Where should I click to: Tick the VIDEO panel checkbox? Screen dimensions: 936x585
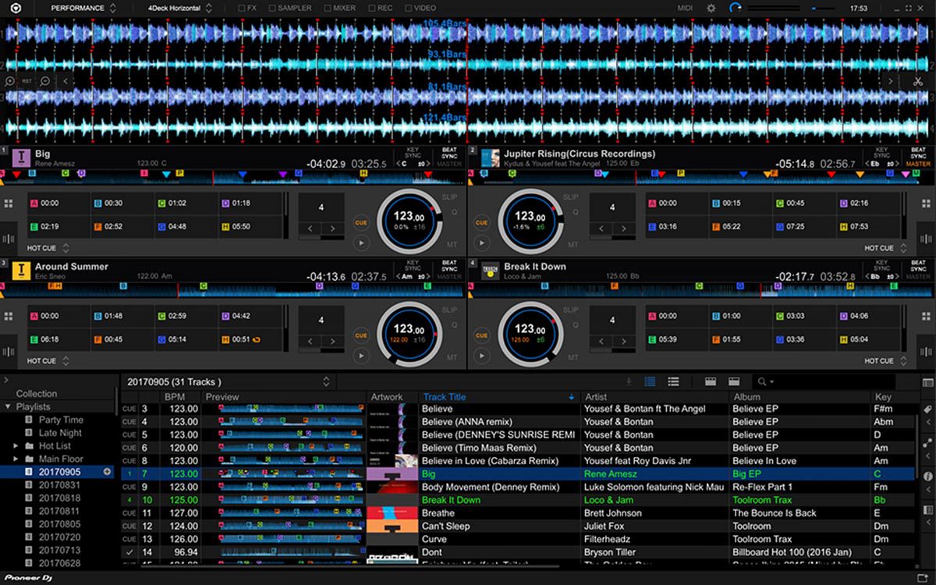[x=408, y=8]
